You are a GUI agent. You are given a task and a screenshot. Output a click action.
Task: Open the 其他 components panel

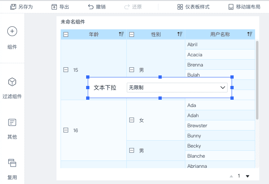[12, 122]
